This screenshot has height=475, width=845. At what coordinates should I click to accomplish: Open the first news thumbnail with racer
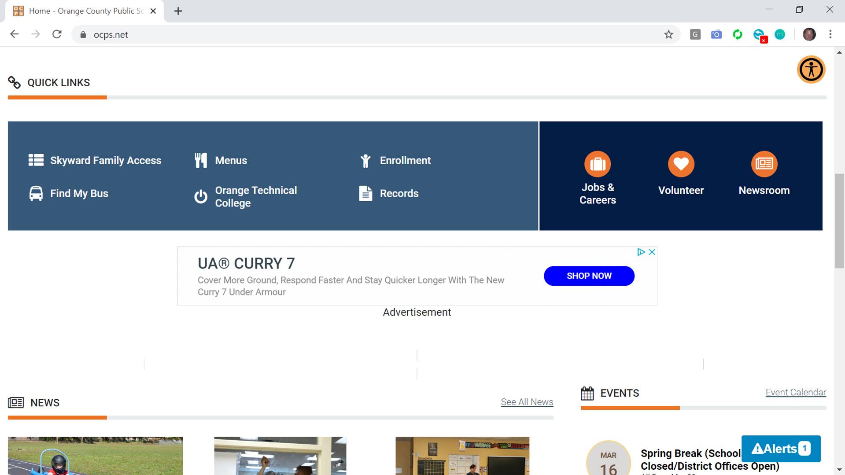[x=95, y=456]
